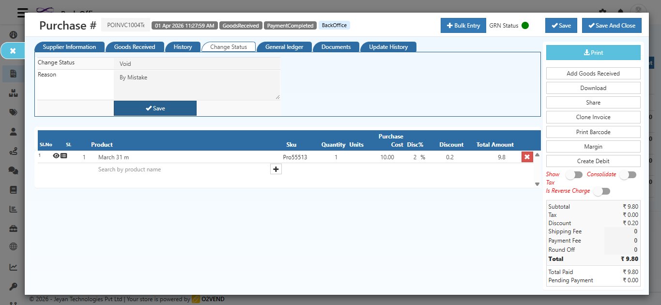Screen dimensions: 661x305
Task: Switch to the General ledger tab
Action: tap(284, 47)
